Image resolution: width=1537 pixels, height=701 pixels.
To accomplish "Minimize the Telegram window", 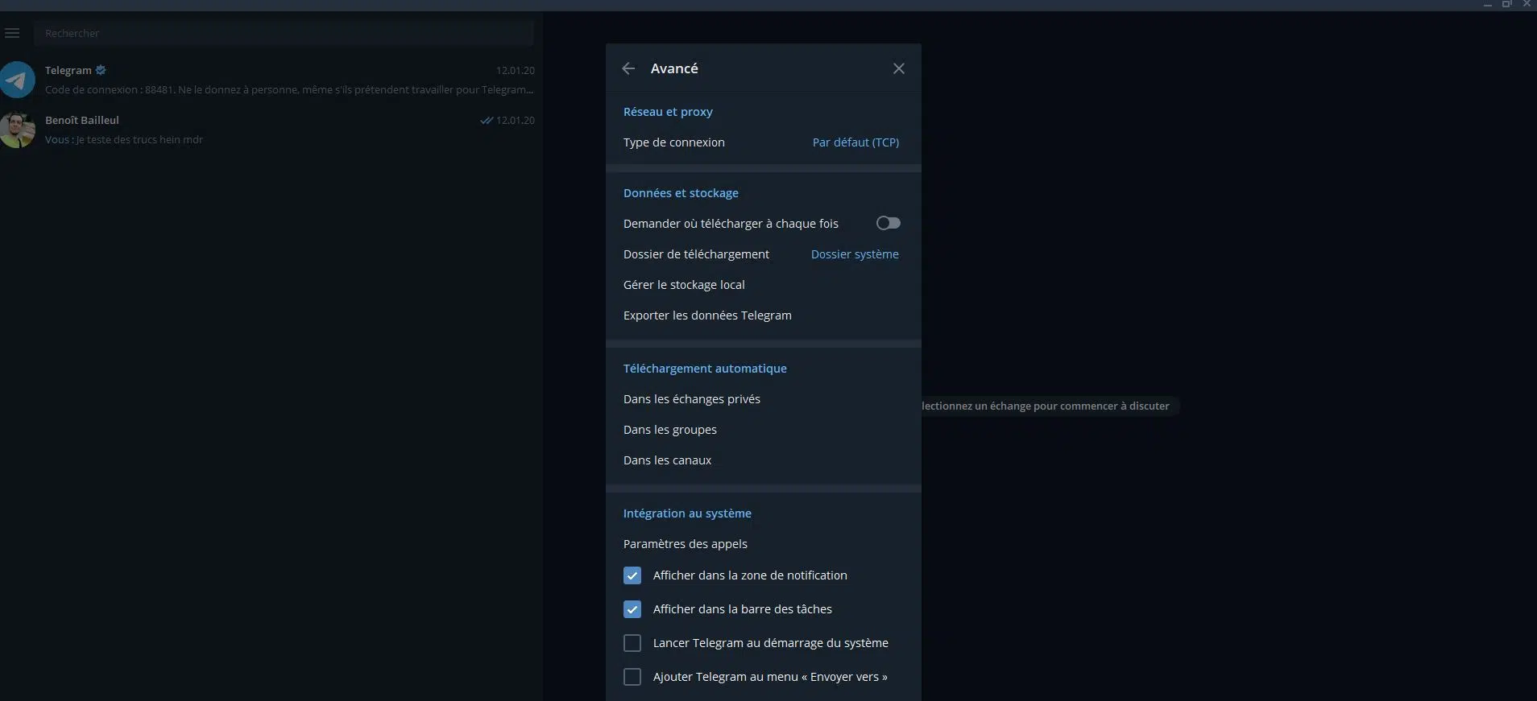I will 1488,5.
